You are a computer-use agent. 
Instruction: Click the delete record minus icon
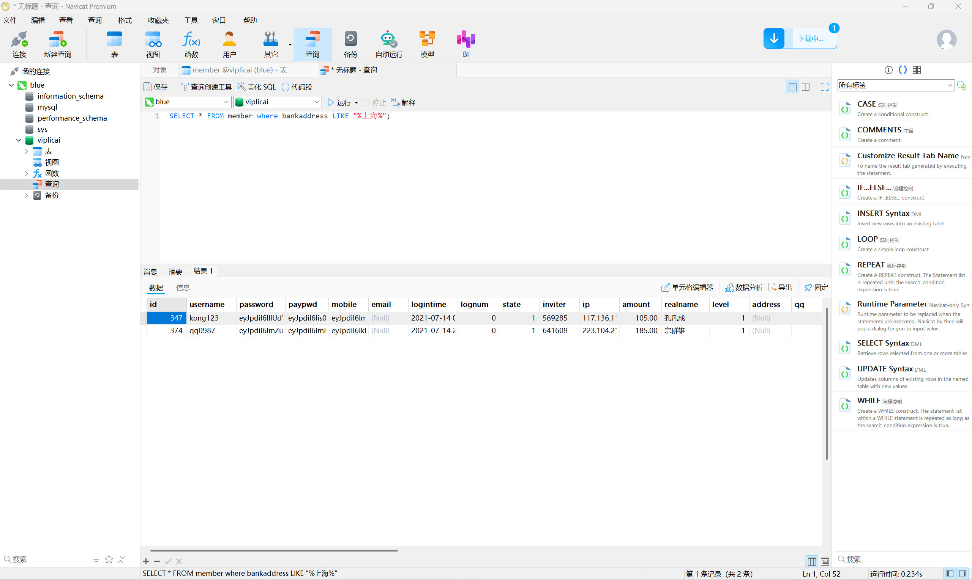(157, 561)
